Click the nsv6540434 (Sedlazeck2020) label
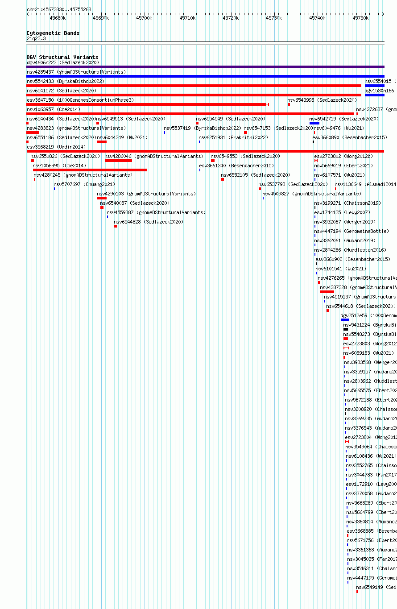Screen dimensions: 397x609 [x=61, y=119]
